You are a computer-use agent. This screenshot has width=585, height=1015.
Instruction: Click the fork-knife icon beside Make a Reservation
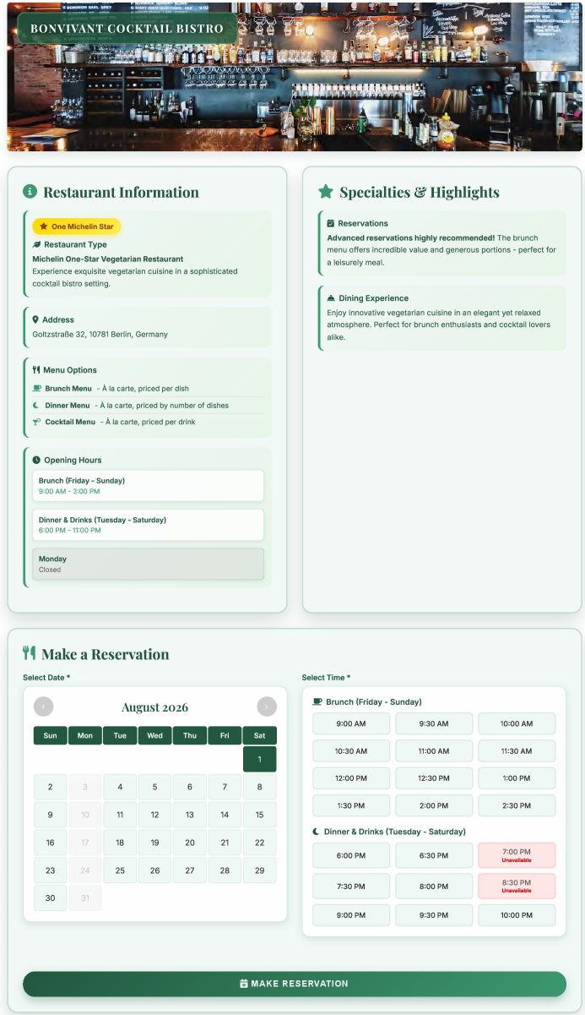[x=30, y=653]
